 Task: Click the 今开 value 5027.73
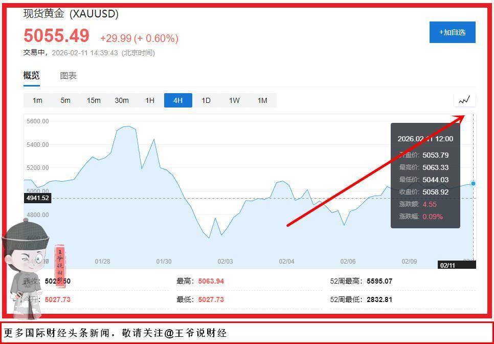(x=58, y=299)
